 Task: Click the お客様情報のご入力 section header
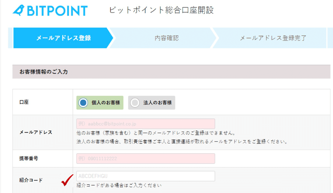tap(44, 72)
